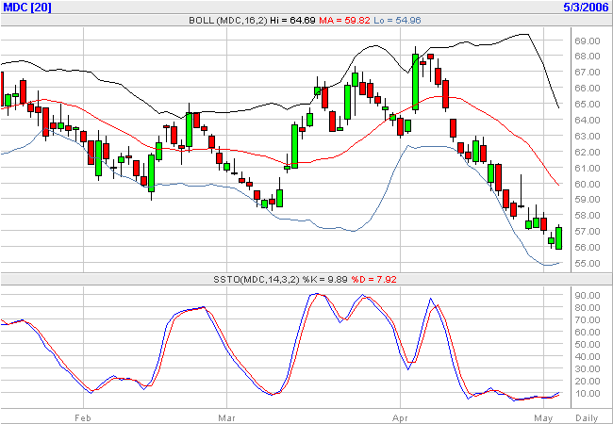
Task: Click the 59.00 price axis label
Action: pos(588,200)
